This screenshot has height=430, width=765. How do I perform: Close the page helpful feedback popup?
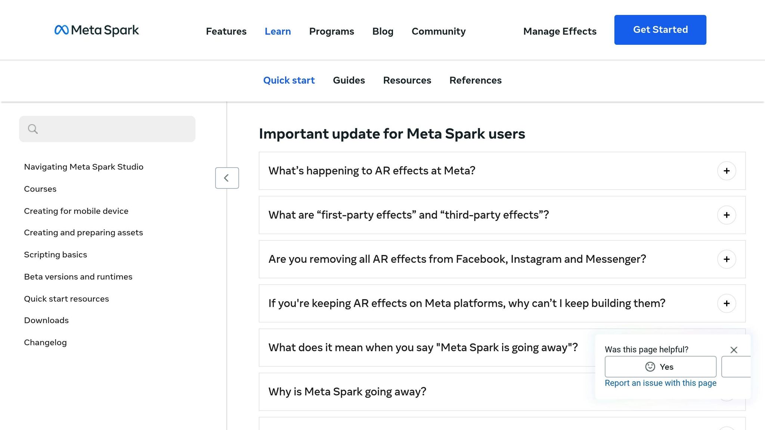(734, 350)
